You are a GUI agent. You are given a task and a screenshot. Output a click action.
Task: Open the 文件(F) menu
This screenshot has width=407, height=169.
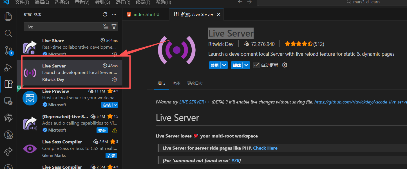click(x=22, y=2)
